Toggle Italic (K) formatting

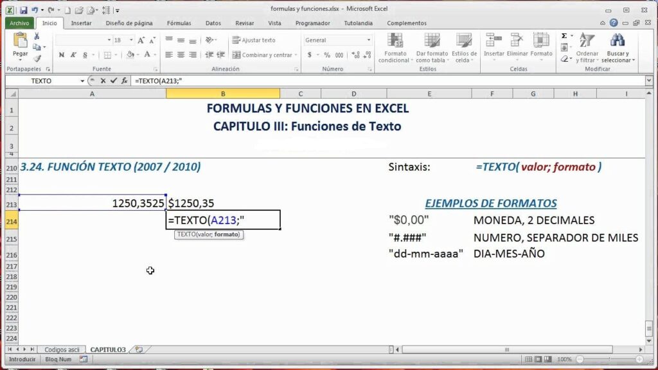pos(73,55)
